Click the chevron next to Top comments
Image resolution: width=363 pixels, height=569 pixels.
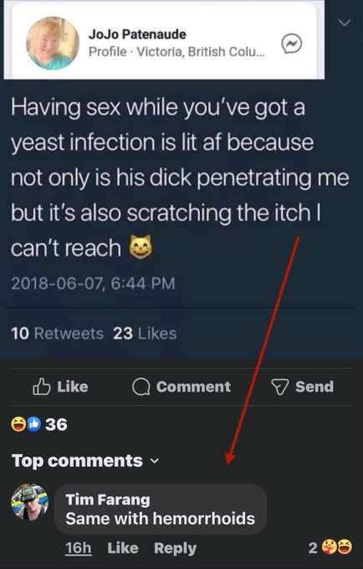(x=155, y=461)
